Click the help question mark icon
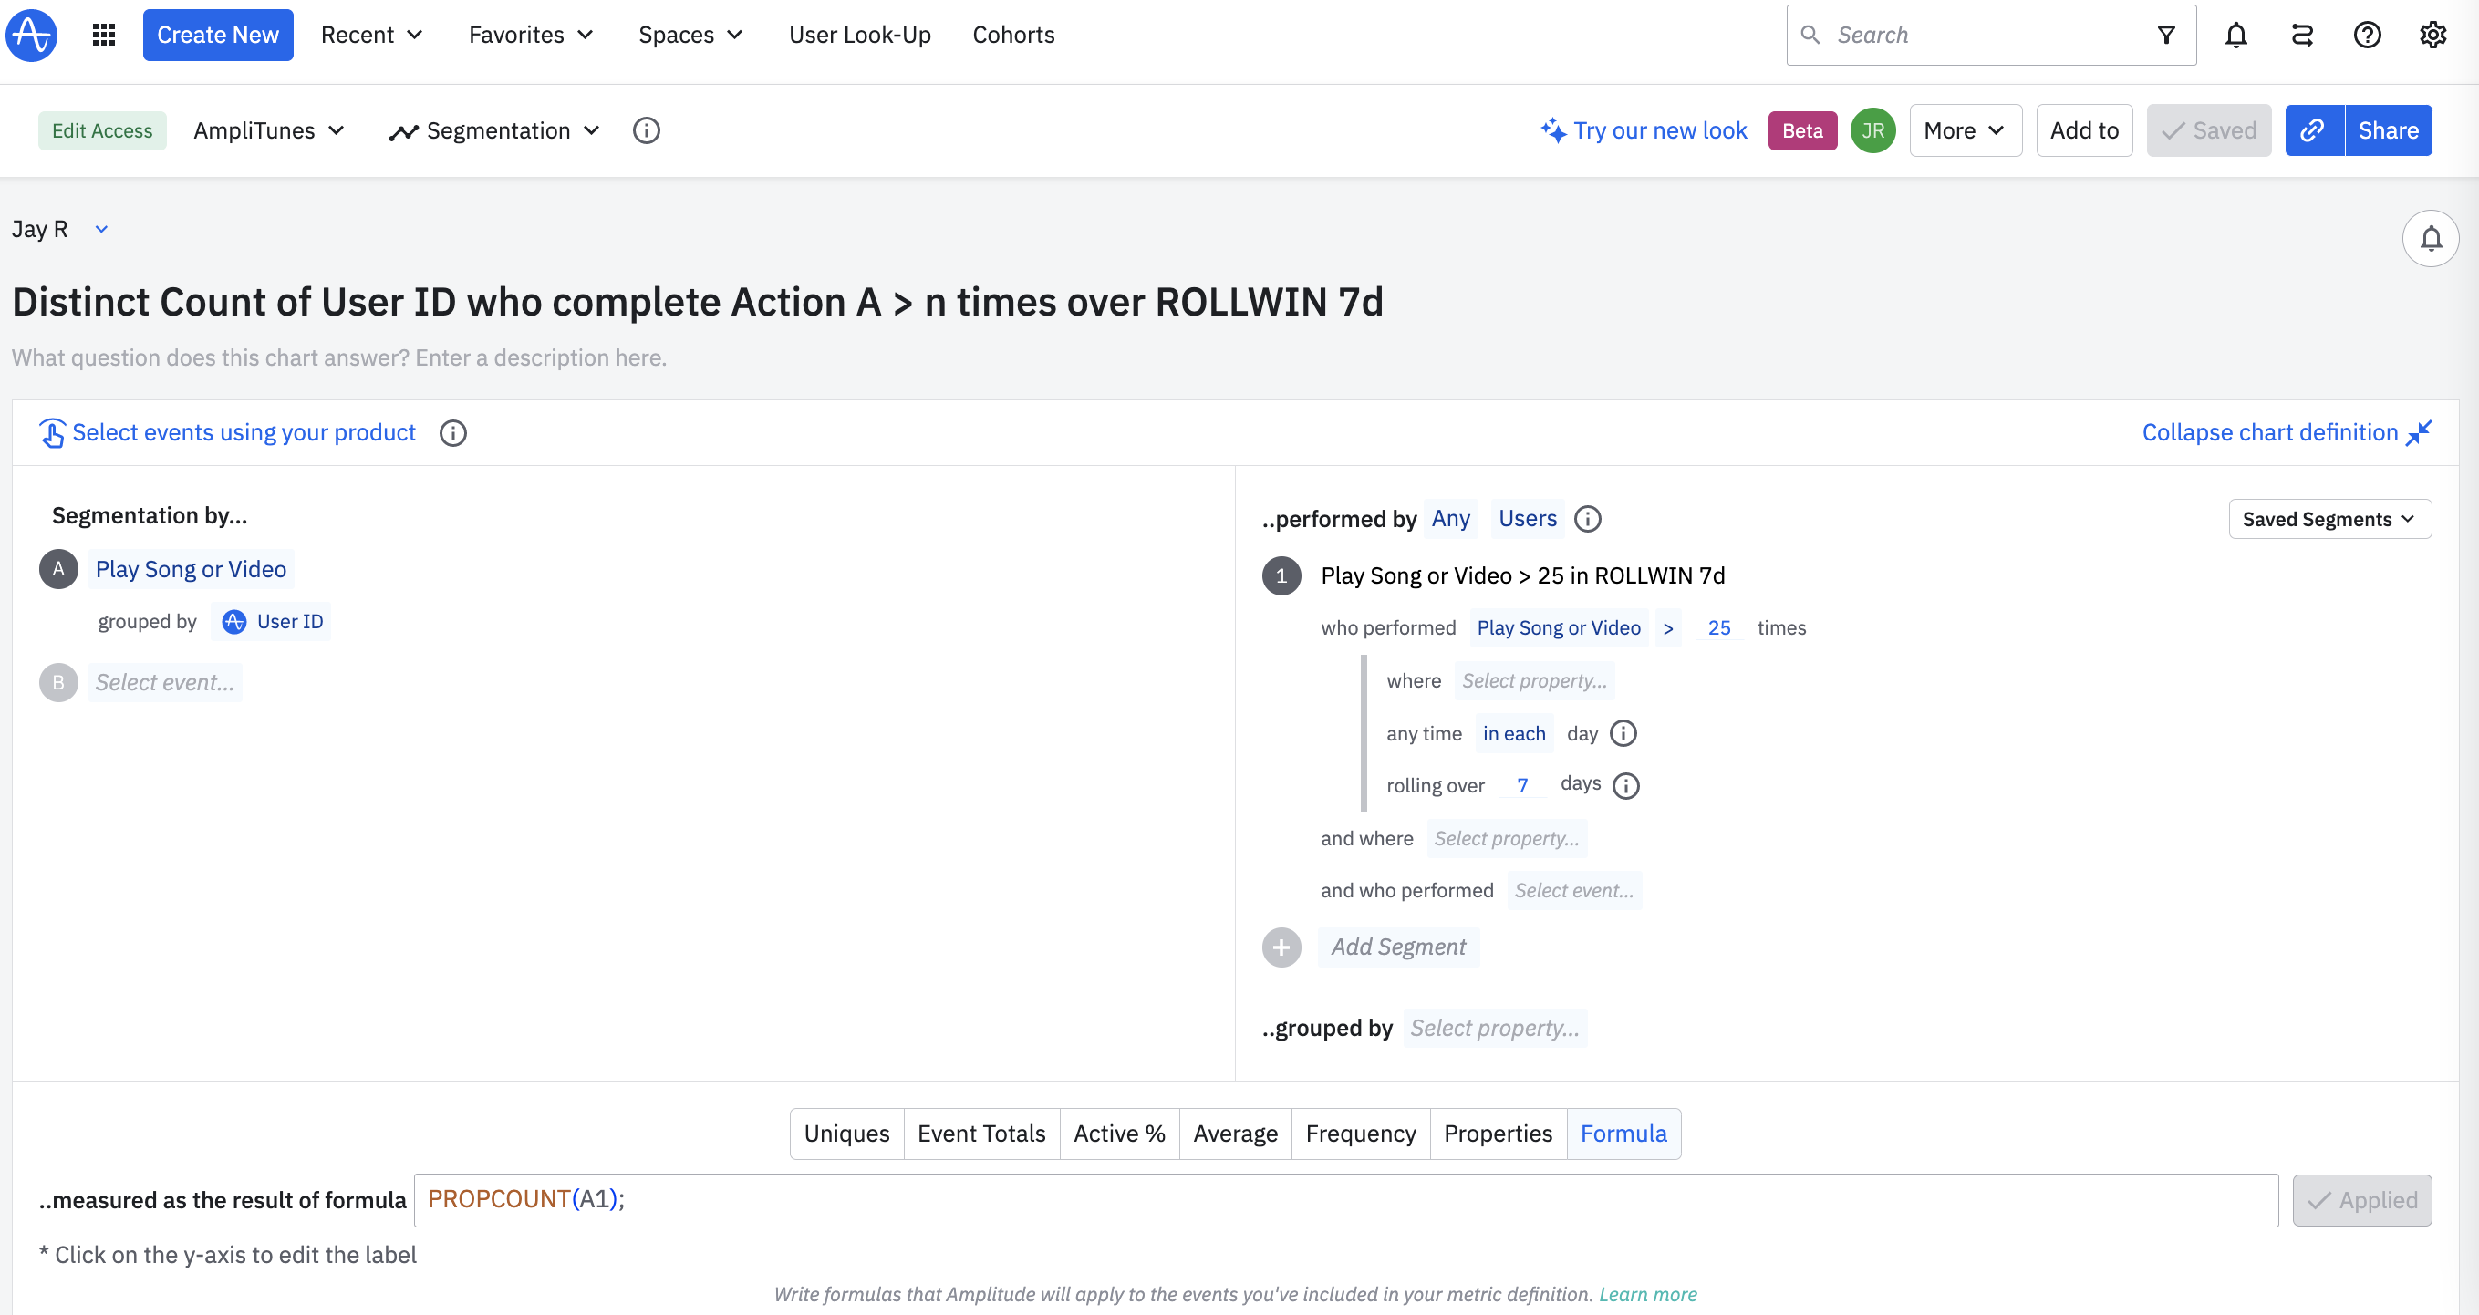This screenshot has height=1315, width=2479. coord(2367,35)
